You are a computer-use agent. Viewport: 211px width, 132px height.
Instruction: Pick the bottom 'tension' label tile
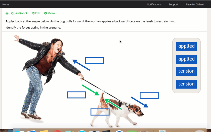186,84
